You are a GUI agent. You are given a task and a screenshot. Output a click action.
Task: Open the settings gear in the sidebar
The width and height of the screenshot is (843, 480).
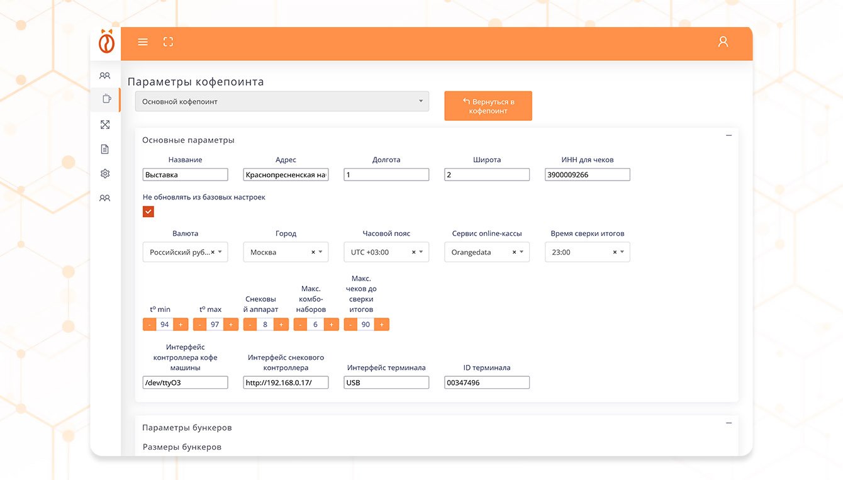coord(105,174)
